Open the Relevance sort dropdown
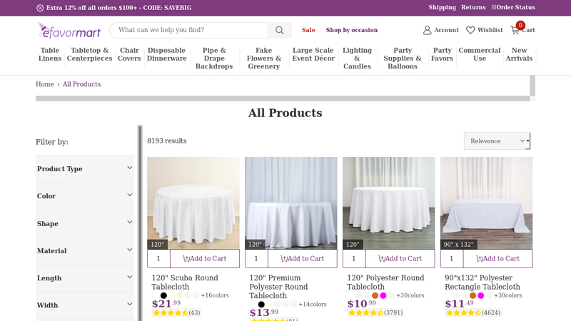 497,141
